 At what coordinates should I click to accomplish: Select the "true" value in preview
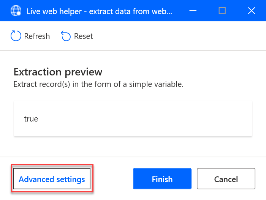coord(31,119)
